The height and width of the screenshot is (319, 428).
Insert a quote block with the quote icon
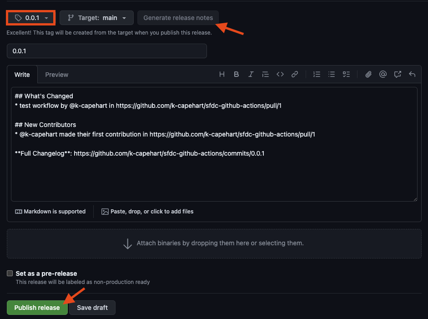[265, 74]
